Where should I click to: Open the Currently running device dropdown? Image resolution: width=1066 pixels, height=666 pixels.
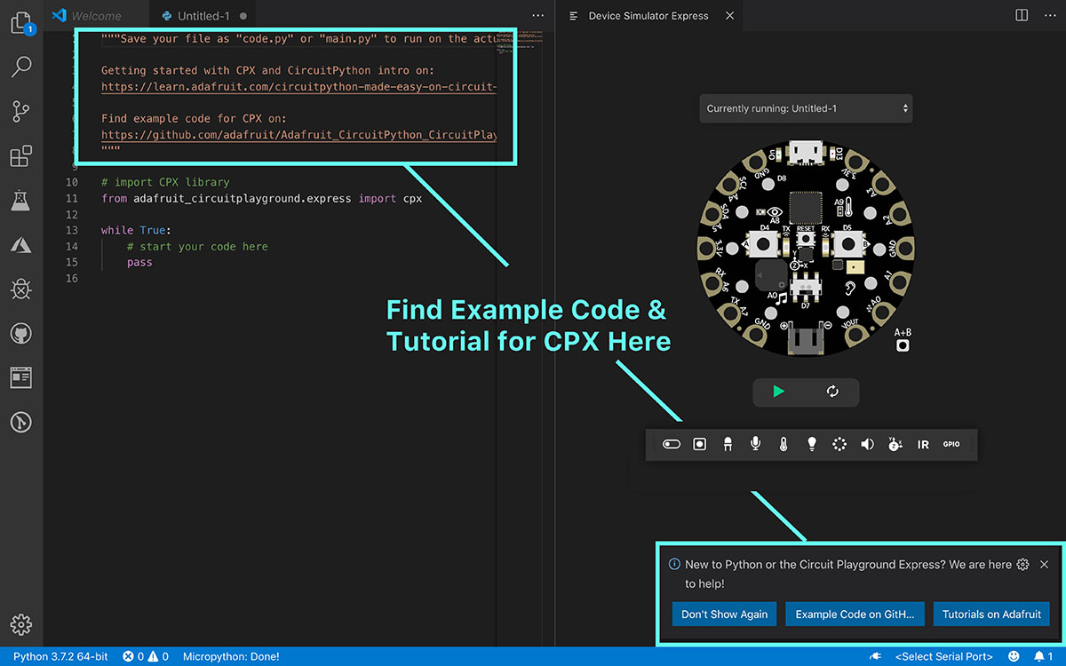[805, 107]
